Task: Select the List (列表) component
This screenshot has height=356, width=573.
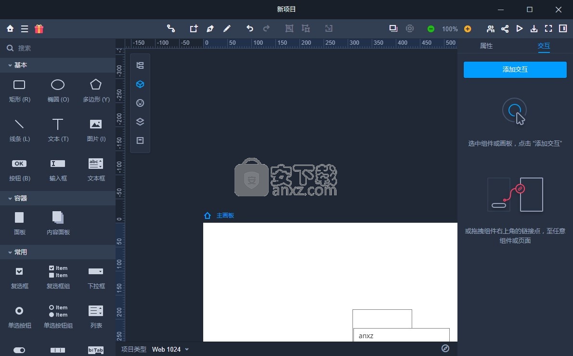Action: coord(96,317)
